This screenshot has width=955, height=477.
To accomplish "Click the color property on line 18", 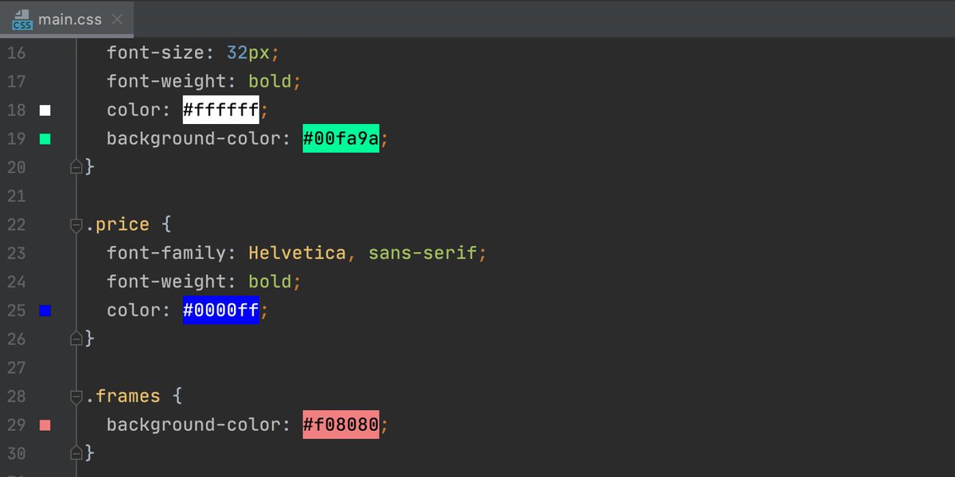I will pyautogui.click(x=134, y=110).
